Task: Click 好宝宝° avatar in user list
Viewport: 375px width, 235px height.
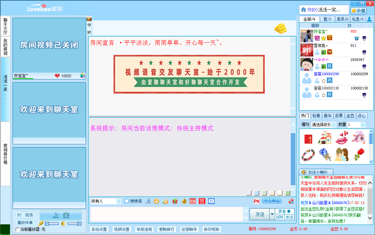Action: [306, 36]
